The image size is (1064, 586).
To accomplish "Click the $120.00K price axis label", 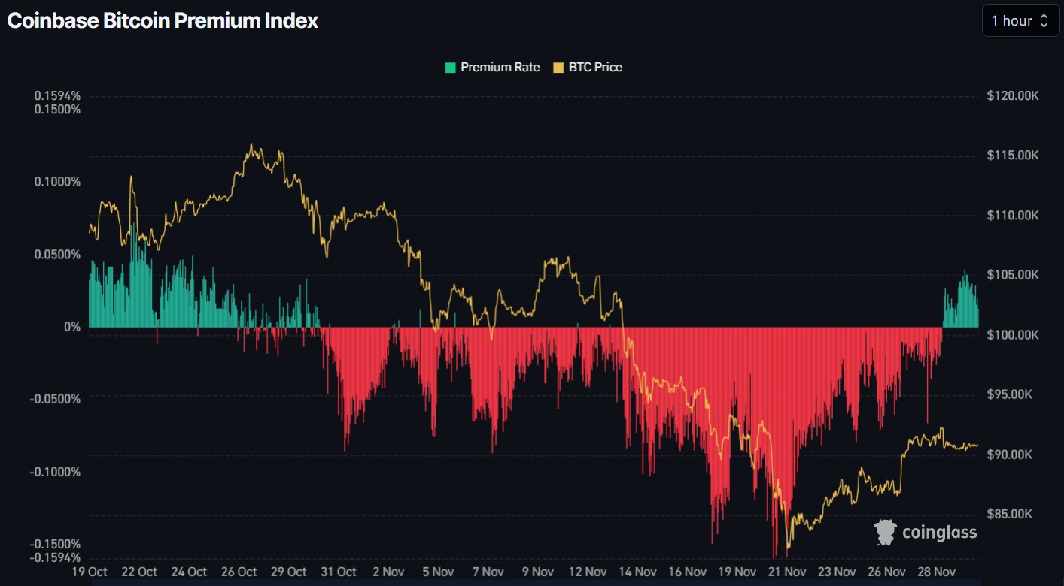I will (1011, 95).
